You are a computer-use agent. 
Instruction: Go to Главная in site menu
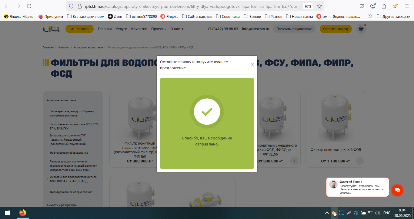(x=105, y=29)
